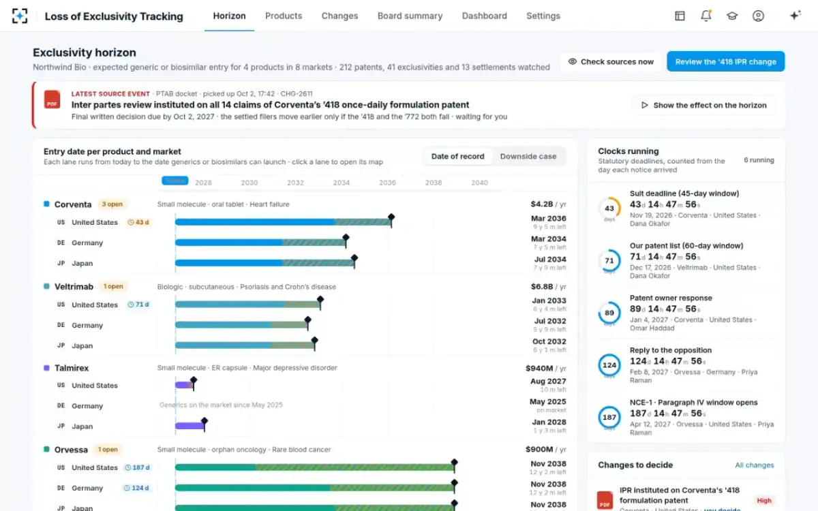Image resolution: width=818 pixels, height=511 pixels.
Task: Click the Loss of Exclusivity app logo
Action: click(x=20, y=16)
